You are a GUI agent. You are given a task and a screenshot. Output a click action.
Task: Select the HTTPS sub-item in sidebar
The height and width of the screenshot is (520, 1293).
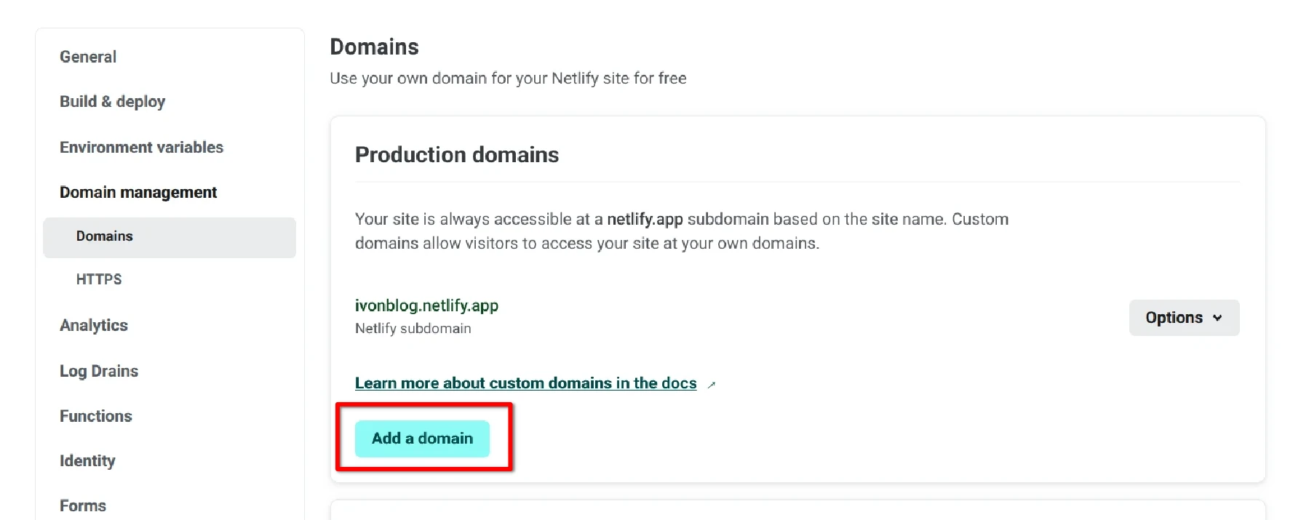point(99,279)
